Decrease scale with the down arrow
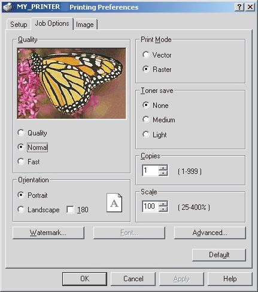 click(x=163, y=209)
